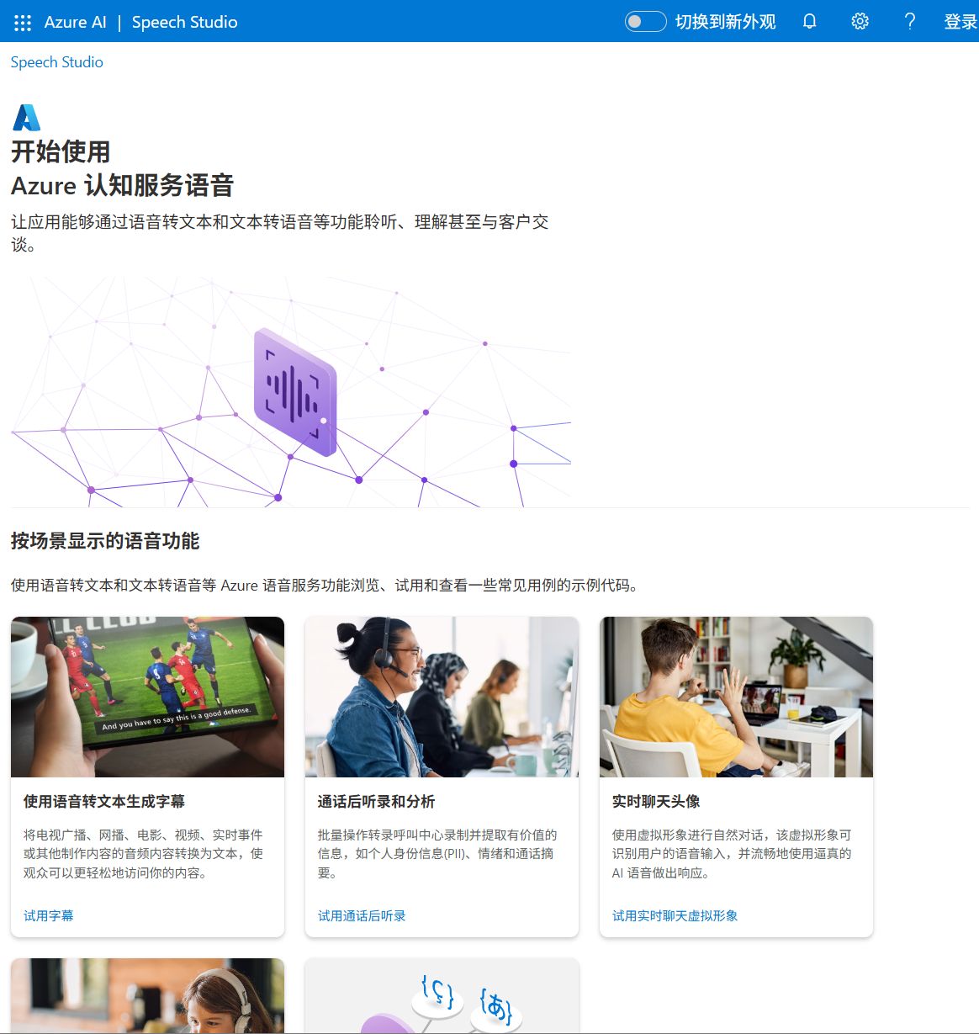This screenshot has width=979, height=1034.
Task: Click the 按场景显示的语音功能 heading
Action: (105, 541)
